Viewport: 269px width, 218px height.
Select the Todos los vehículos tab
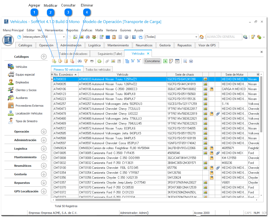(98, 69)
